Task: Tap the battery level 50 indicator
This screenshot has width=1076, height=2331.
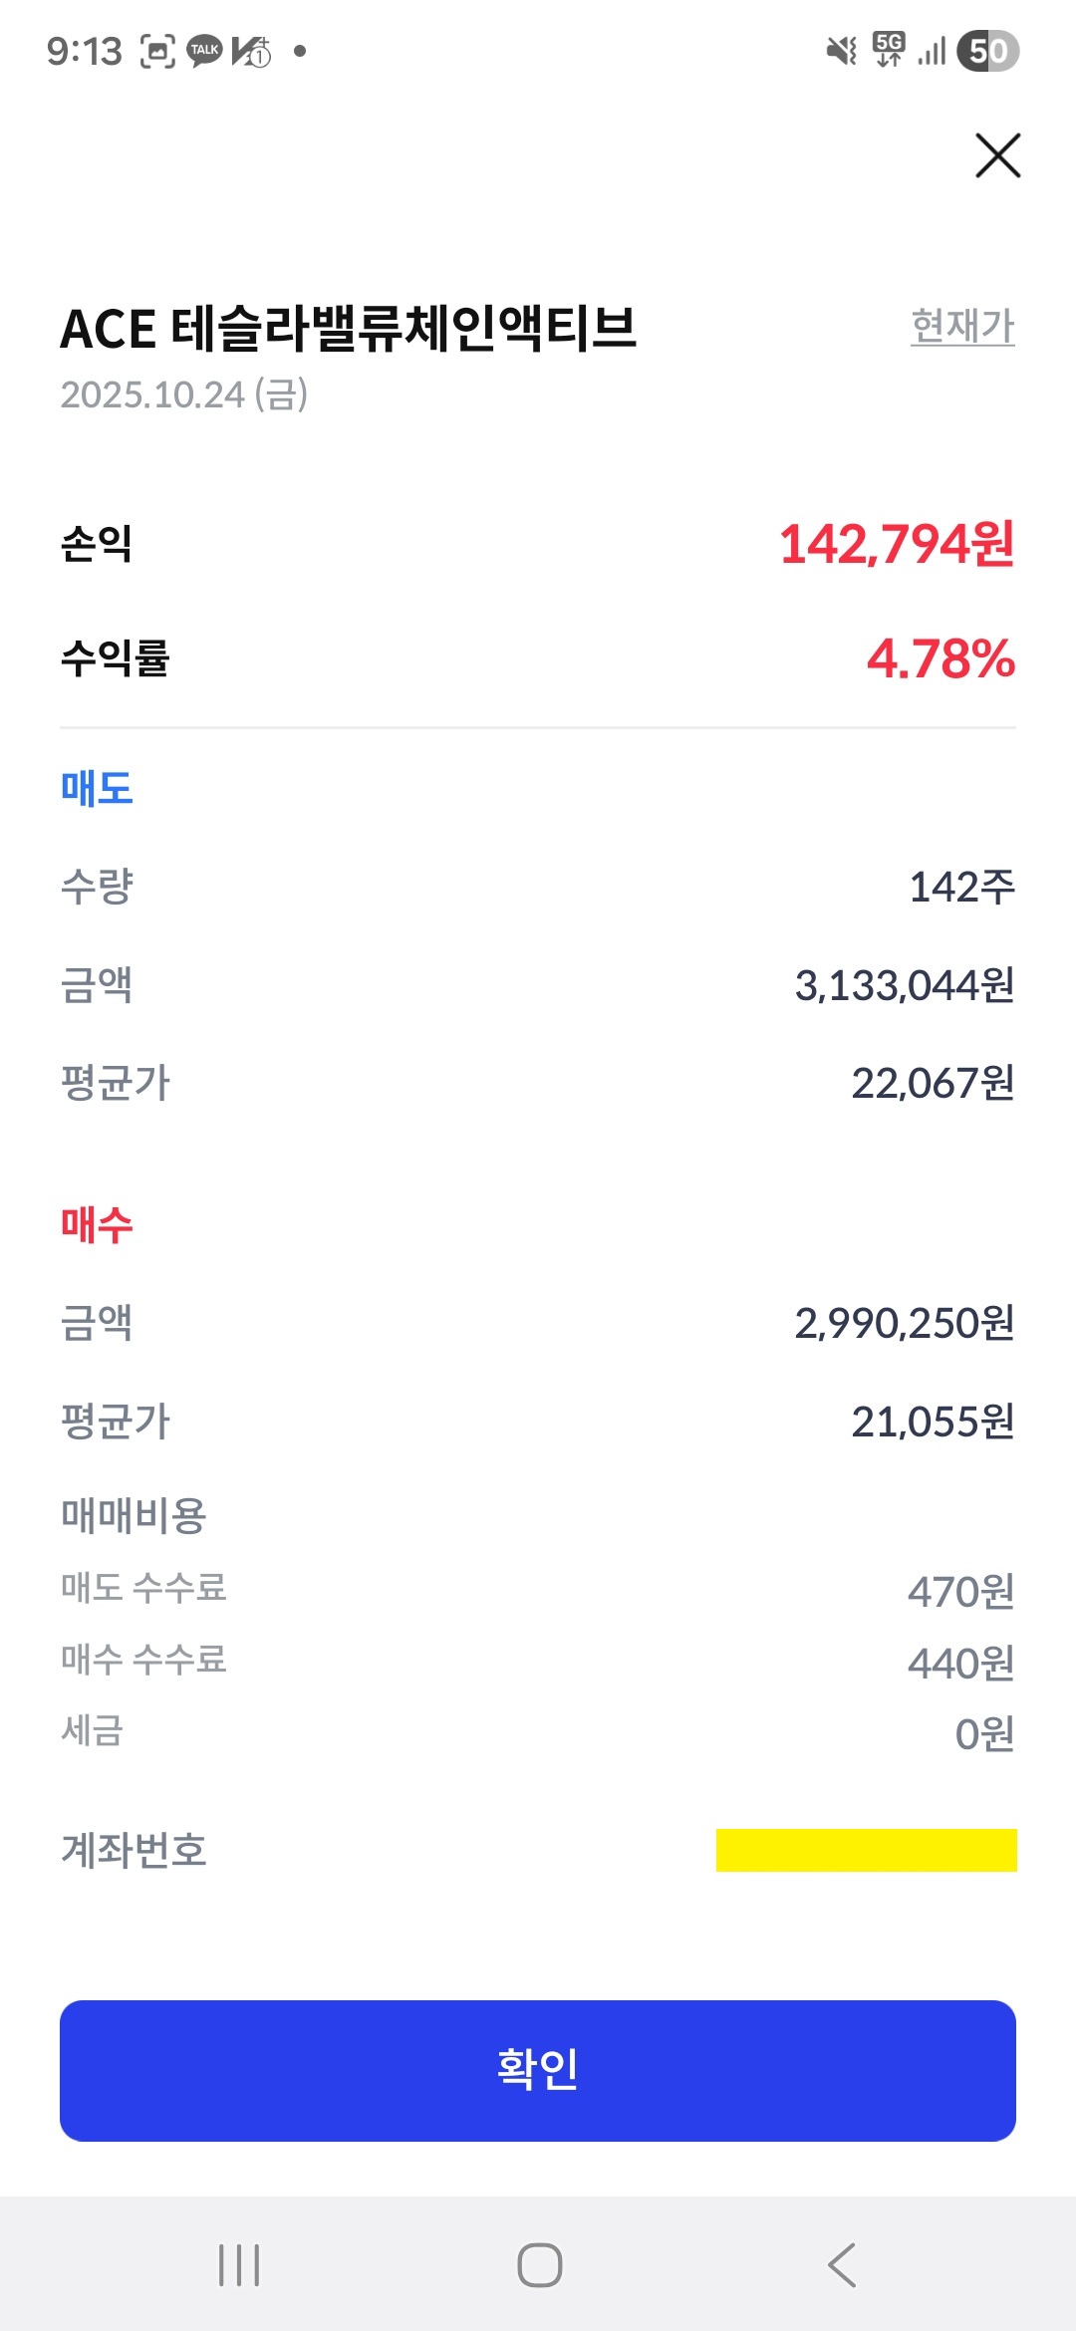Action: pos(987,51)
